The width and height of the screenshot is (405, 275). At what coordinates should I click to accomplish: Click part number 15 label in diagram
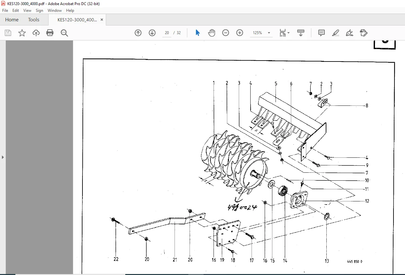click(x=272, y=260)
